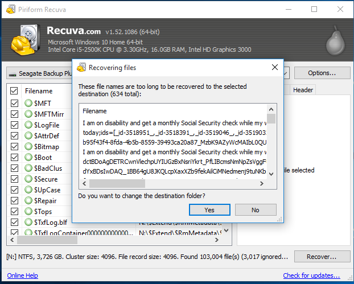
Task: Click the dialog list's scroll right arrow
Action: pyautogui.click(x=261, y=183)
